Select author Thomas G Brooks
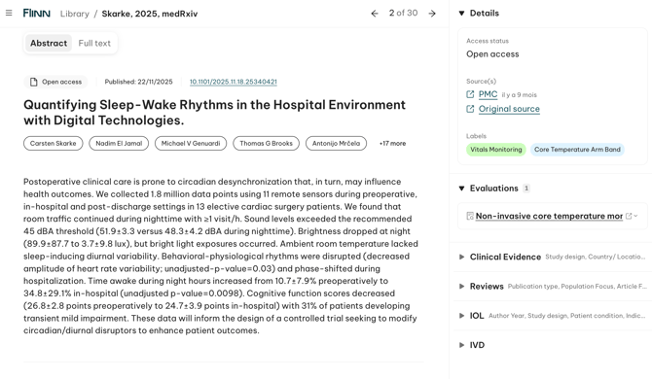The height and width of the screenshot is (379, 652). (x=266, y=143)
